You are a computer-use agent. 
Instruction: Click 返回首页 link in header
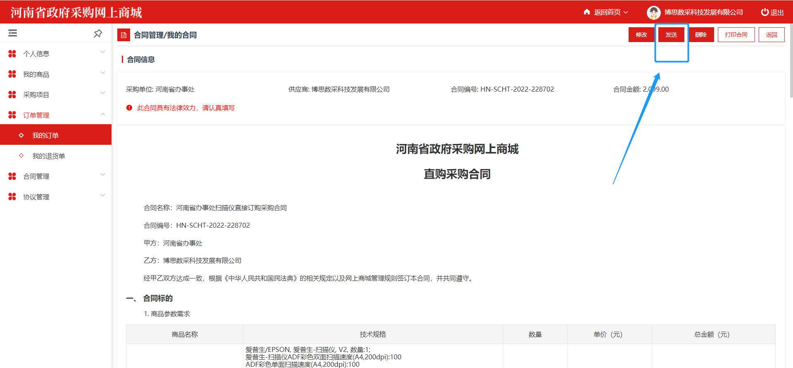click(607, 12)
